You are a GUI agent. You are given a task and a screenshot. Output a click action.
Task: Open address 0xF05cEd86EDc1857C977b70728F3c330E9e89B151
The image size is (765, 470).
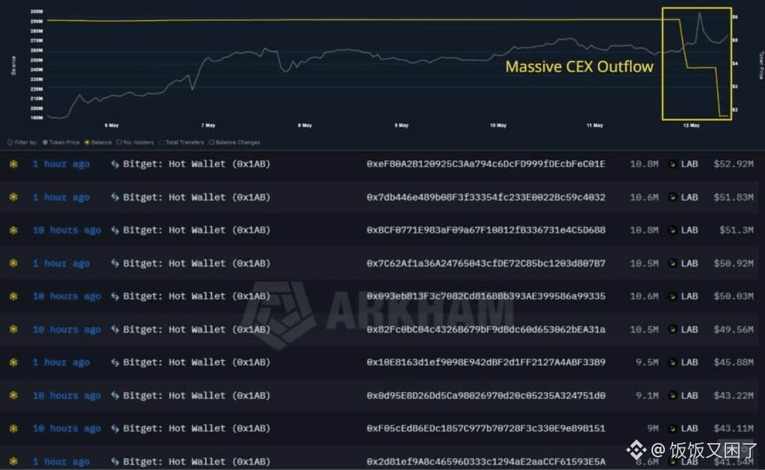pyautogui.click(x=486, y=429)
